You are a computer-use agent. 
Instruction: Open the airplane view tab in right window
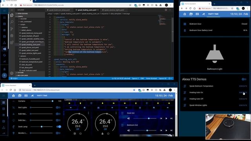(x=204, y=14)
